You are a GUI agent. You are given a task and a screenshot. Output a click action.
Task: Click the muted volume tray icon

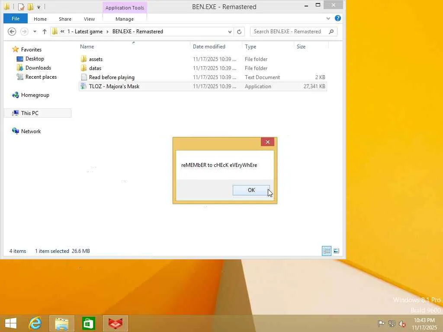coord(402,323)
